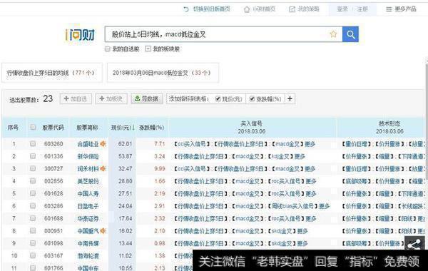The image size is (428, 271).
Task: Click 切换到旧版首页 switch link
Action: pos(207,9)
